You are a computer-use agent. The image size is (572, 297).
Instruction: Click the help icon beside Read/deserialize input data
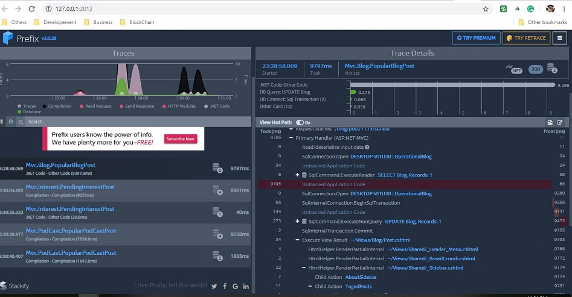click(367, 148)
